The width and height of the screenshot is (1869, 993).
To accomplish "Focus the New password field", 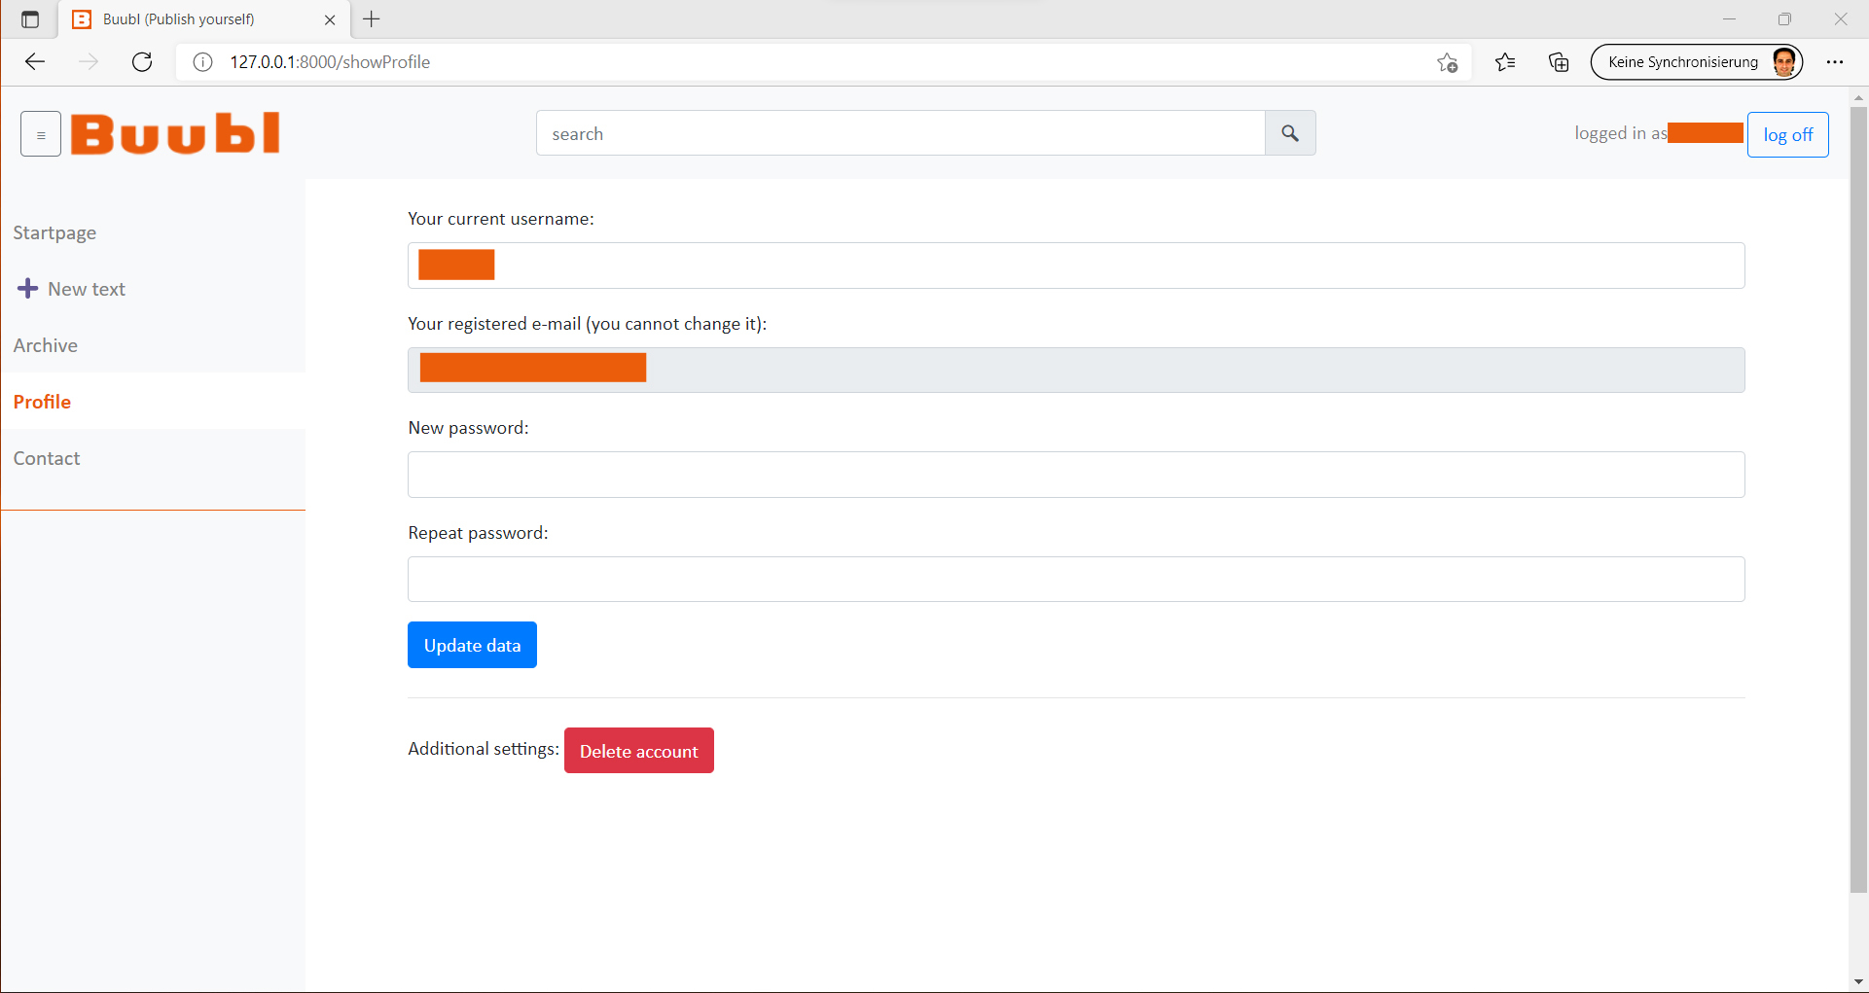I will click(1075, 475).
